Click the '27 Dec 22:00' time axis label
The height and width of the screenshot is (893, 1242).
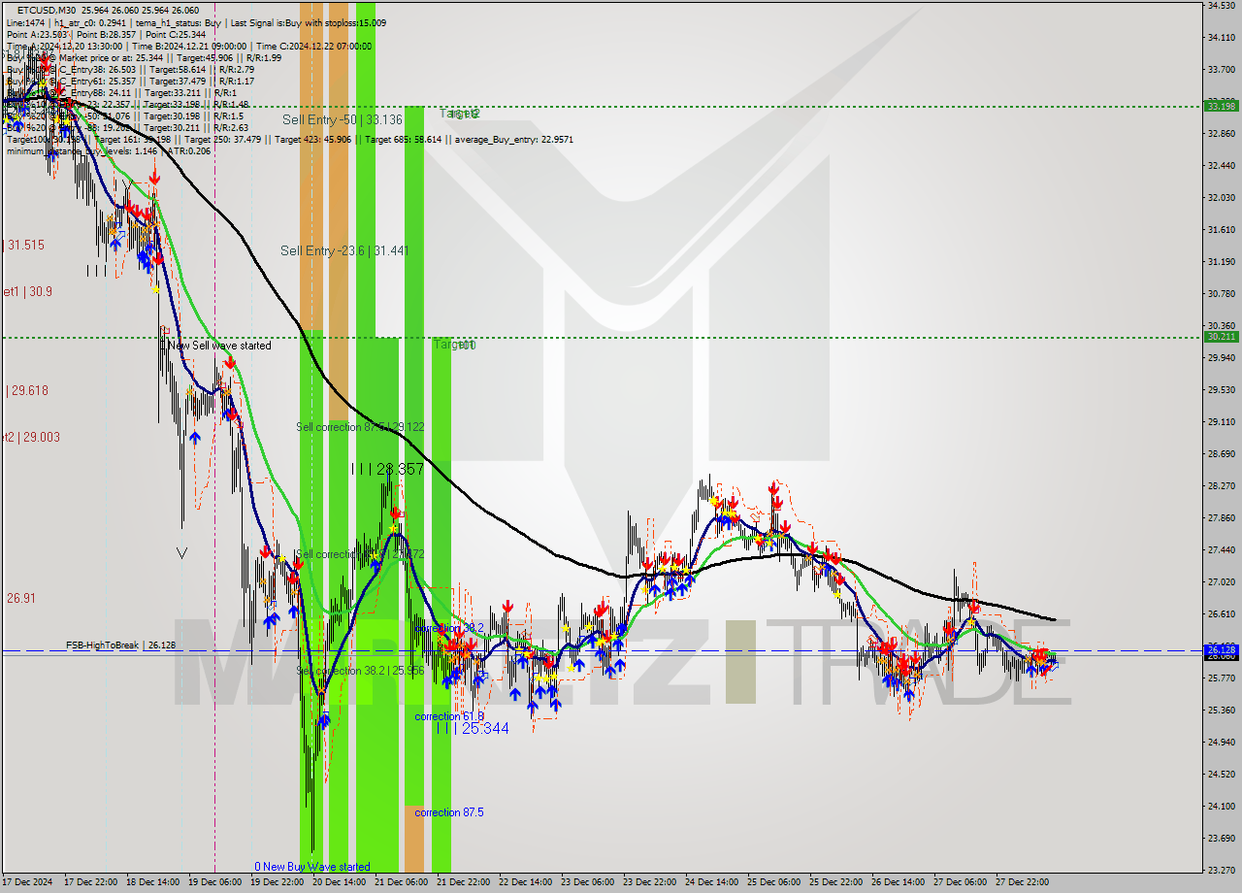click(1023, 883)
